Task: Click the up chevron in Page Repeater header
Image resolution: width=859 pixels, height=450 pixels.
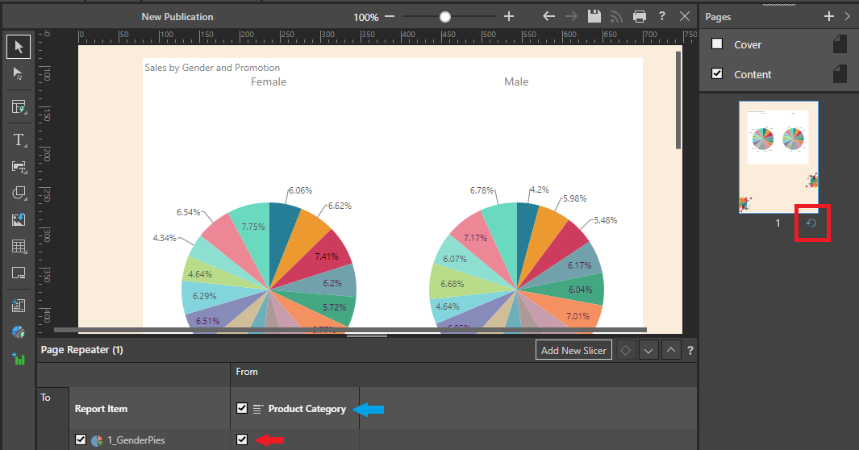Action: point(671,351)
